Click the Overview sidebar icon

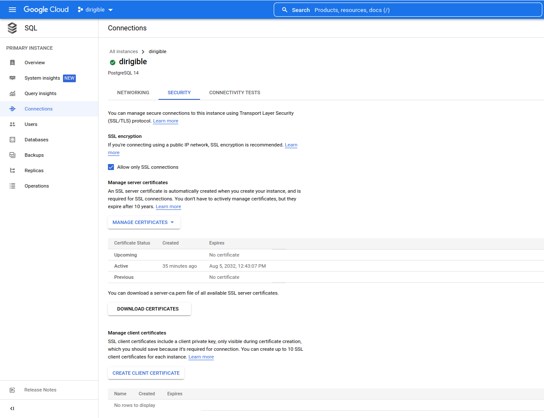click(12, 63)
